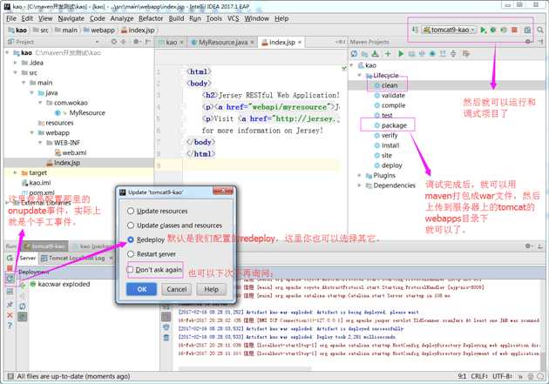Run Maven build with green arrow in the Maven toolbar
The image size is (549, 384).
tap(401, 54)
